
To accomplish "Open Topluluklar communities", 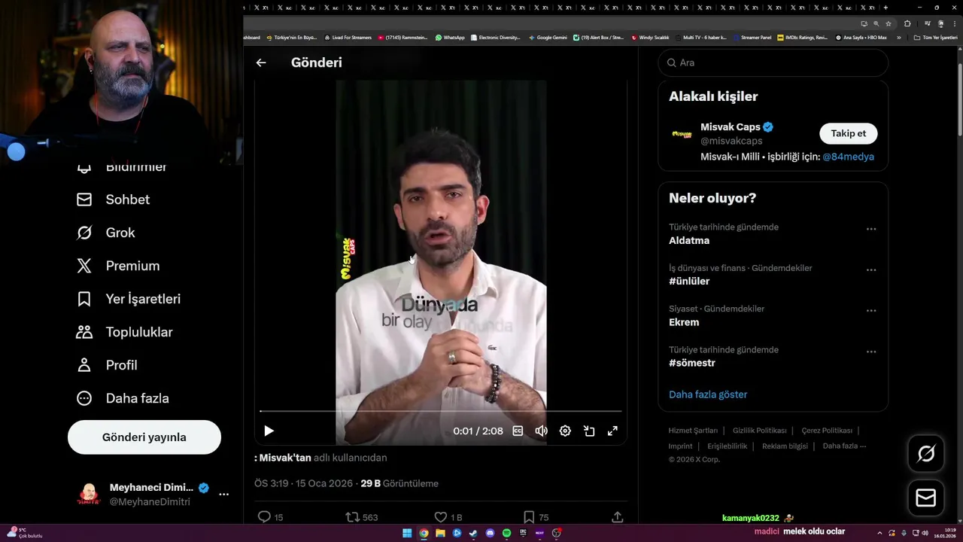I will [x=124, y=332].
